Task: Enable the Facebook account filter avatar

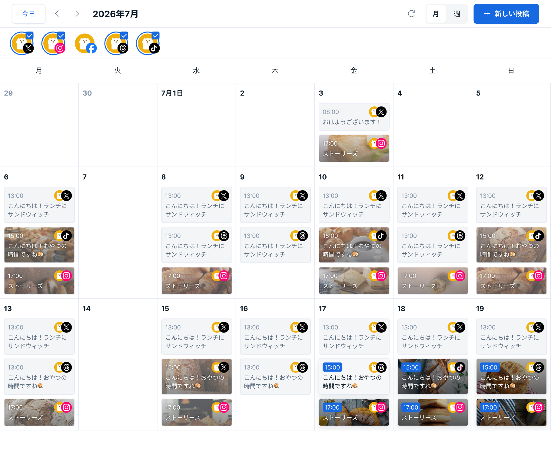Action: pyautogui.click(x=85, y=43)
